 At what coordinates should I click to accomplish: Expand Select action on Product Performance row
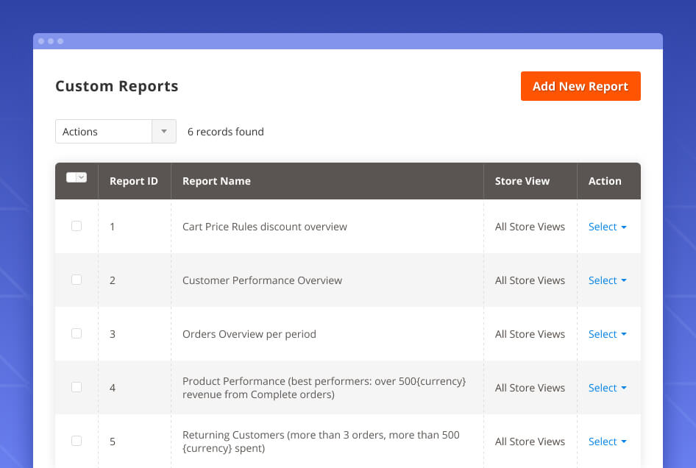[x=607, y=388]
